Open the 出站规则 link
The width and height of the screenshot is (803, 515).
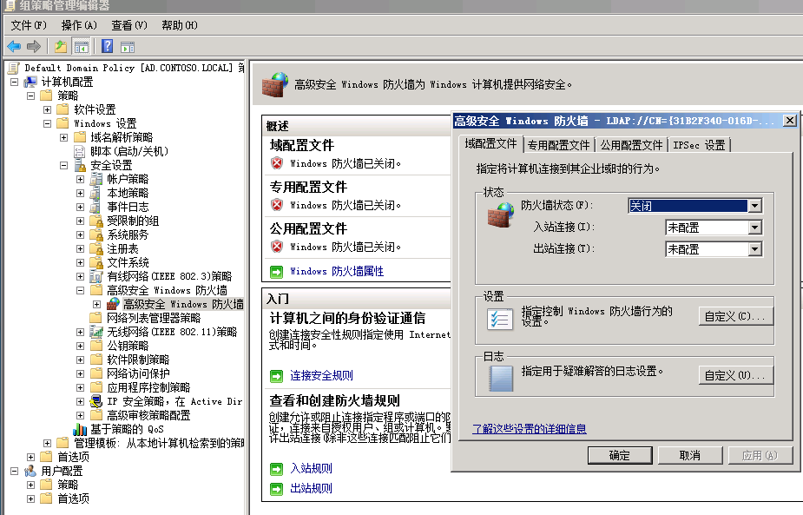point(311,488)
